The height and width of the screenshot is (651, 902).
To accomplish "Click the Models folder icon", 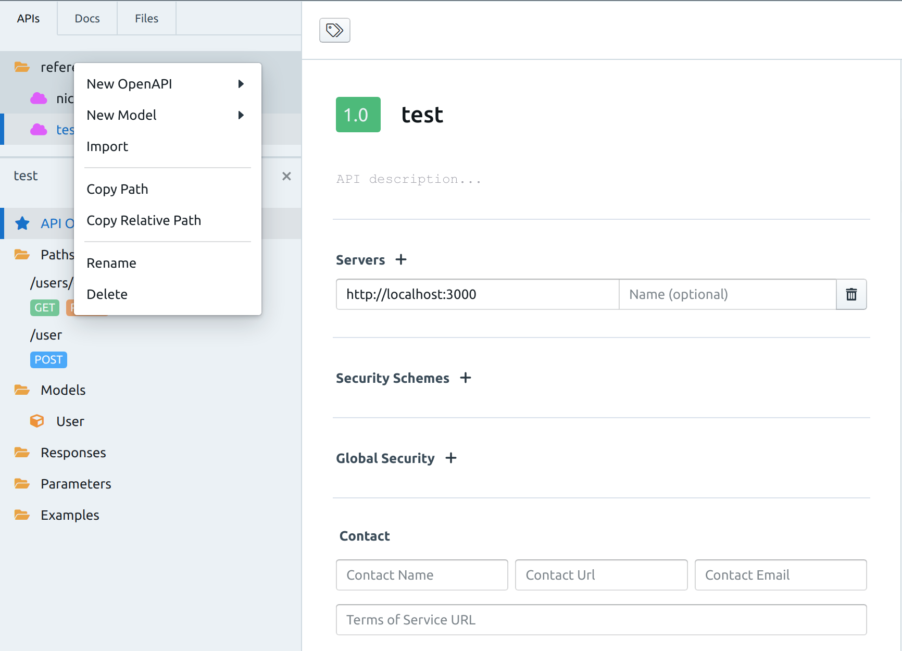I will 21,390.
